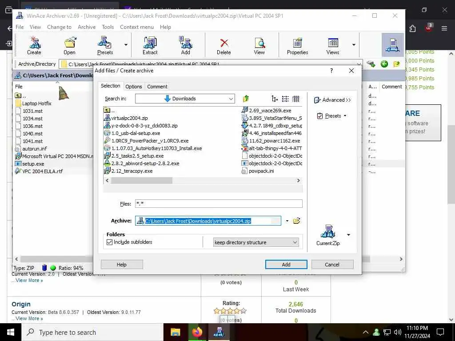Click the Presets toolbar icon
The height and width of the screenshot is (341, 455).
[x=105, y=45]
